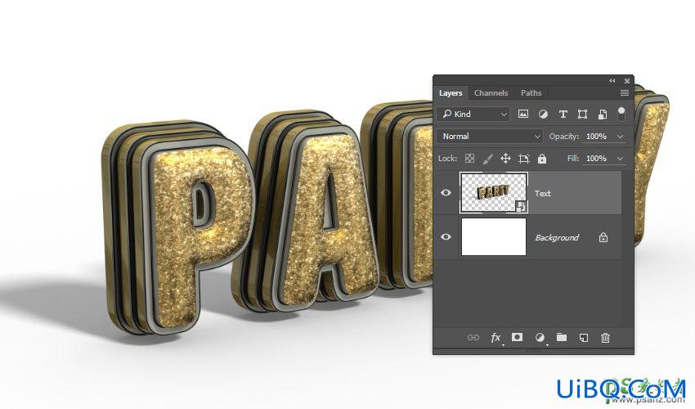Create a new group folder
The width and height of the screenshot is (695, 409).
point(562,337)
